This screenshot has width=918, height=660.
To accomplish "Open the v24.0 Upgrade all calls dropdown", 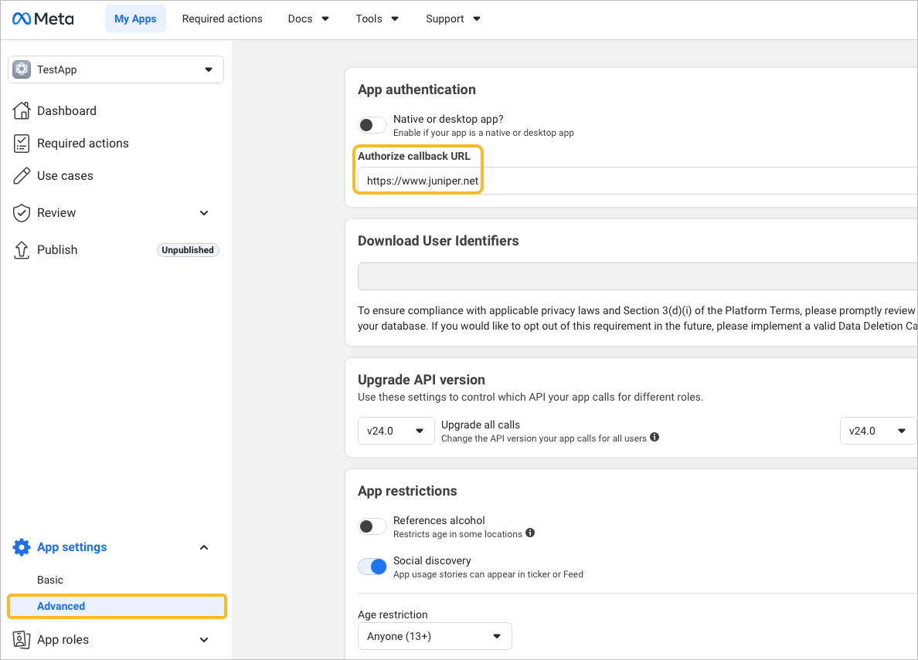I will (x=396, y=431).
